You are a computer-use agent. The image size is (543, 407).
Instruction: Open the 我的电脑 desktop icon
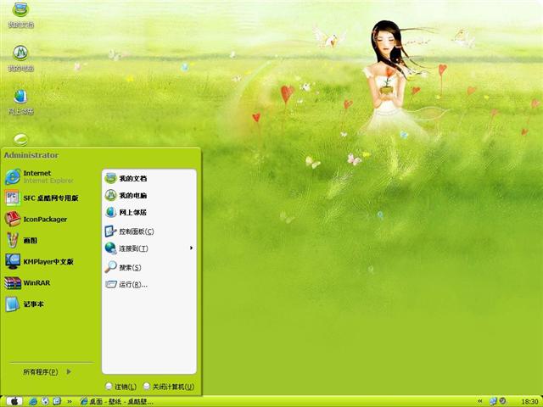tap(20, 59)
